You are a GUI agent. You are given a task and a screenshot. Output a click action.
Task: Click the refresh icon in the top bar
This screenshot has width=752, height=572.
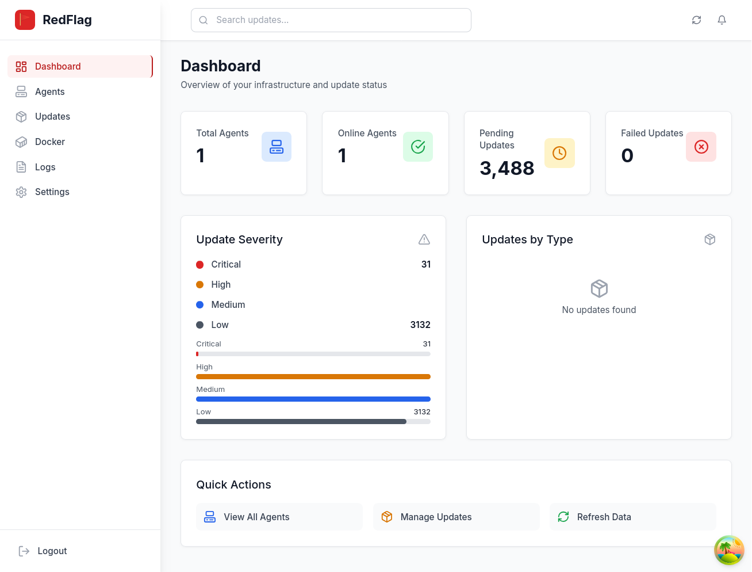(x=696, y=20)
